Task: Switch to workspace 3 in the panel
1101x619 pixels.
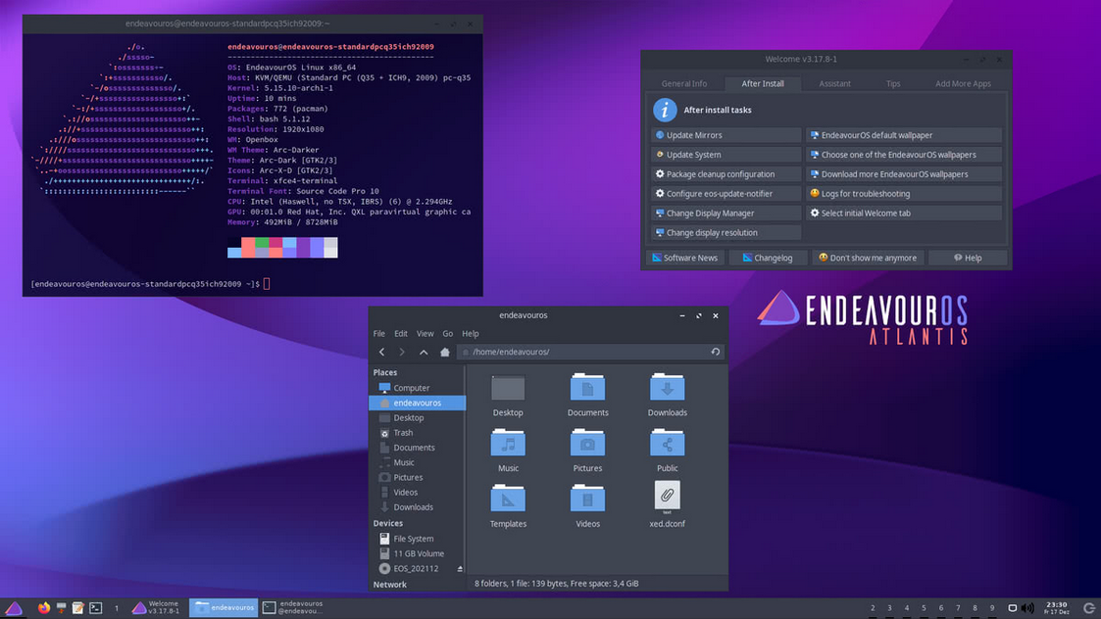Action: pyautogui.click(x=889, y=608)
